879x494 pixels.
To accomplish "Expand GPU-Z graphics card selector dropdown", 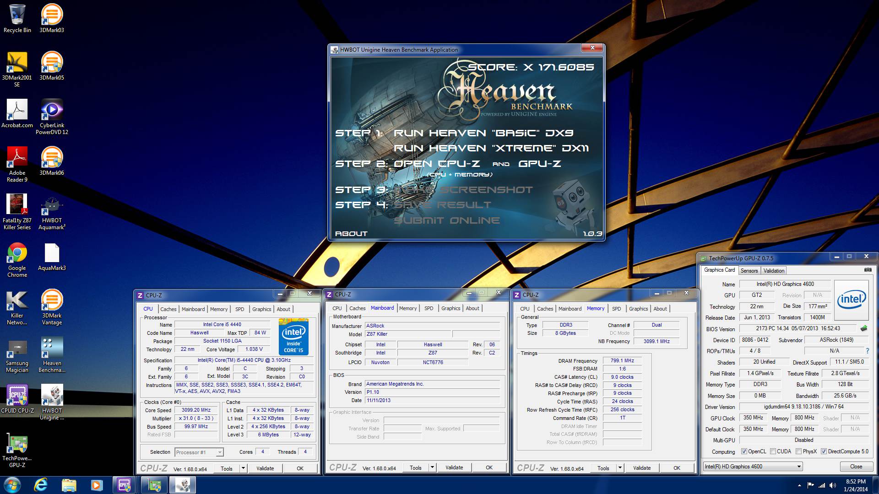I will (799, 467).
